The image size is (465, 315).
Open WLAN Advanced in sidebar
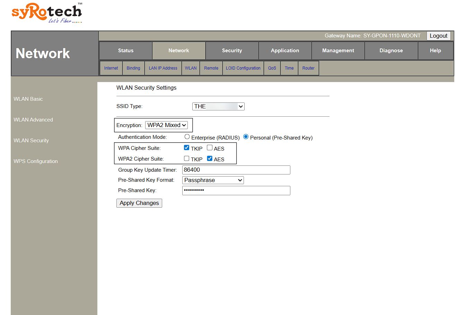33,120
